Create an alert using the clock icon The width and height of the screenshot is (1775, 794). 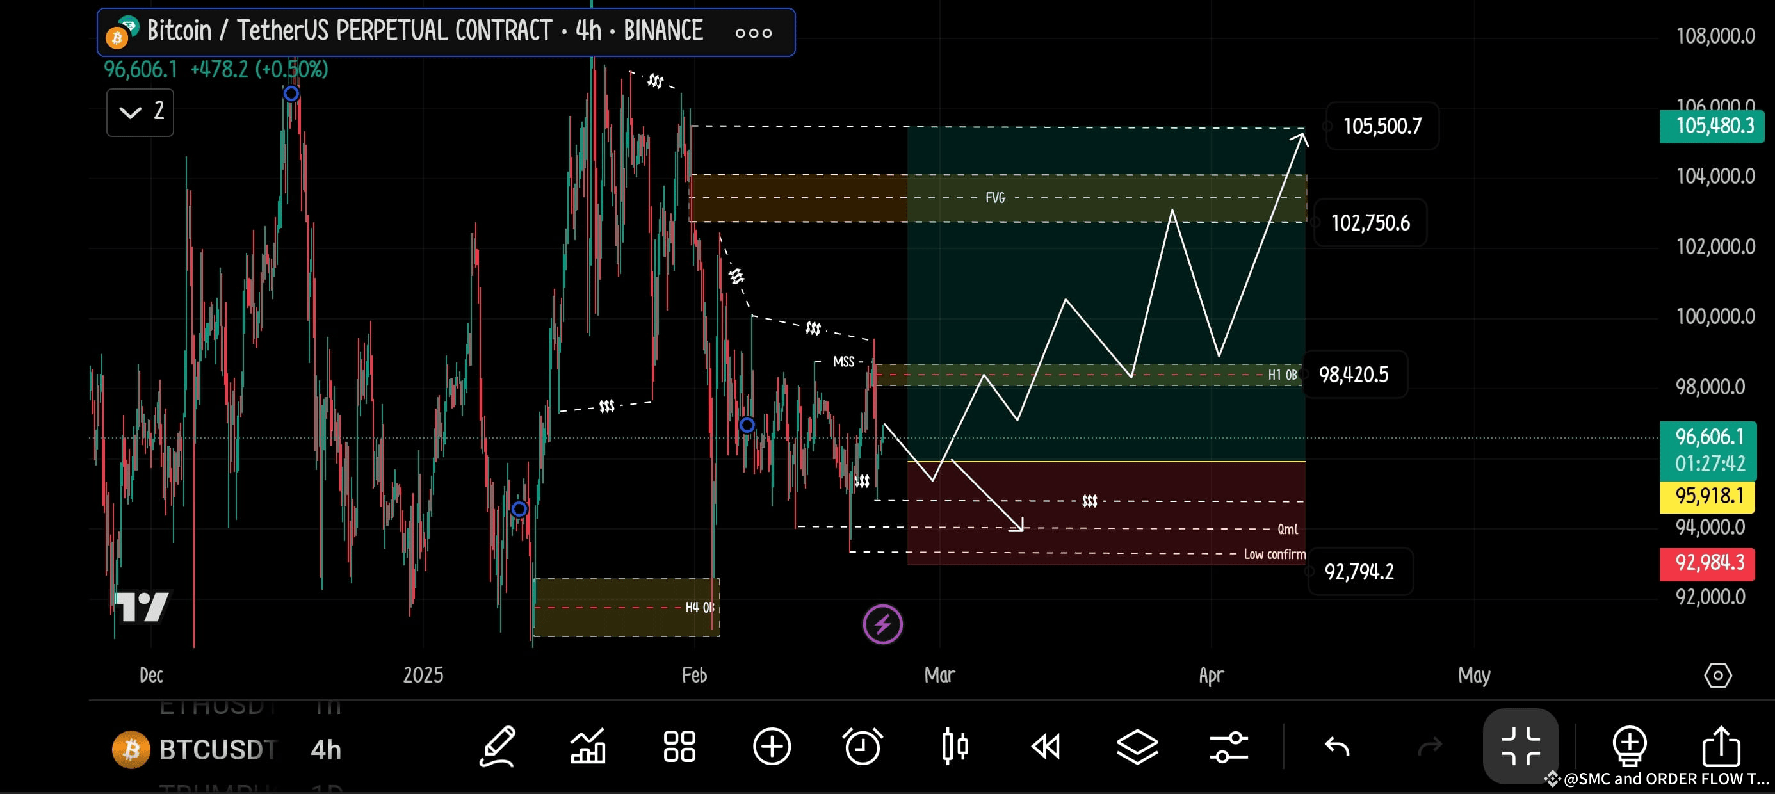(x=863, y=747)
